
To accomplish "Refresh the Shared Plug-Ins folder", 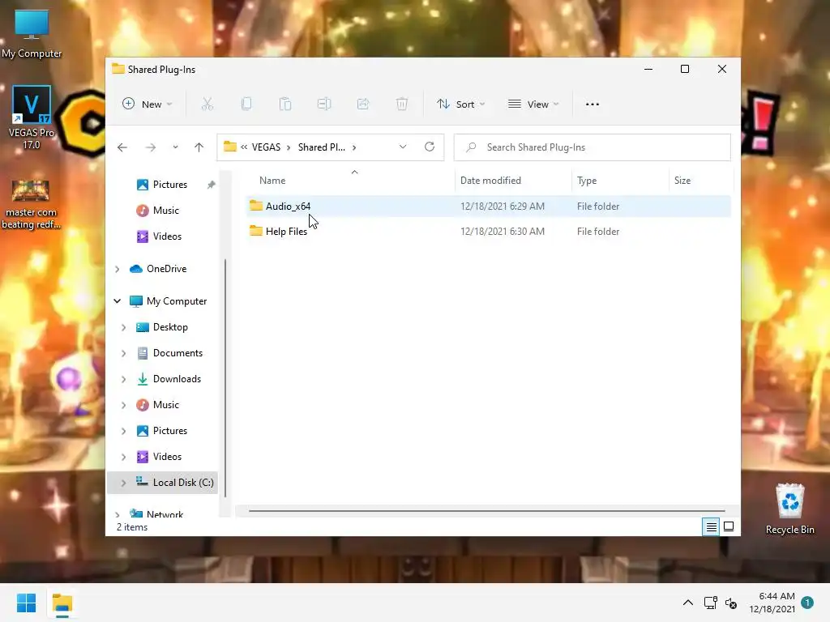I will click(430, 147).
